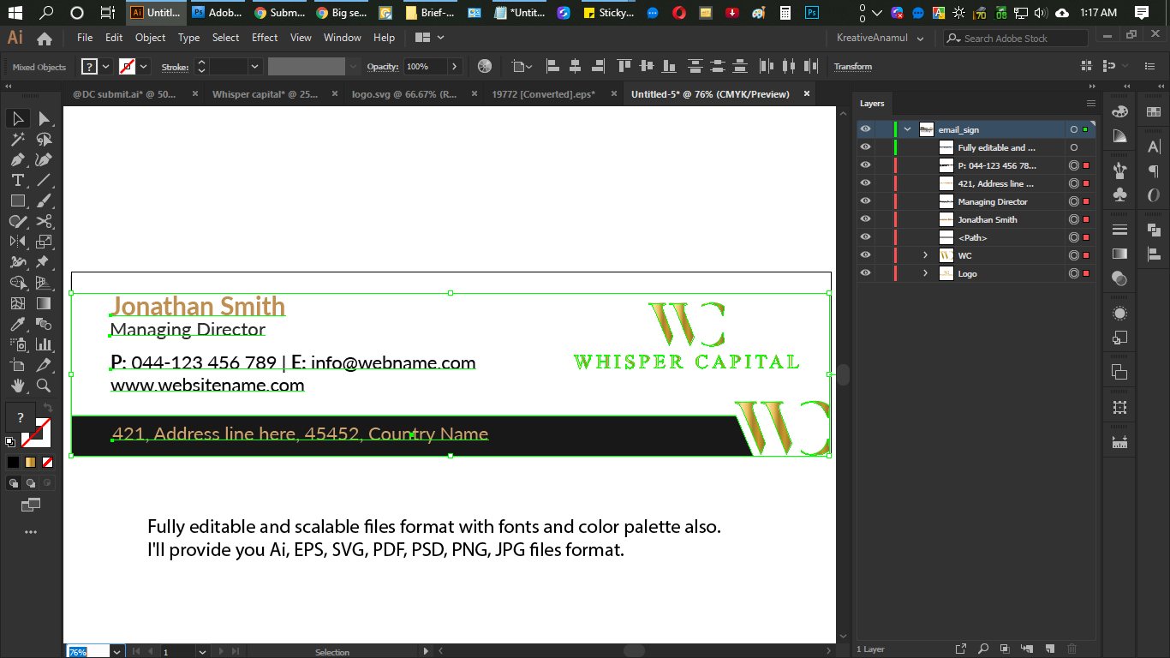Select the Rectangle tool
The height and width of the screenshot is (658, 1170).
point(18,200)
